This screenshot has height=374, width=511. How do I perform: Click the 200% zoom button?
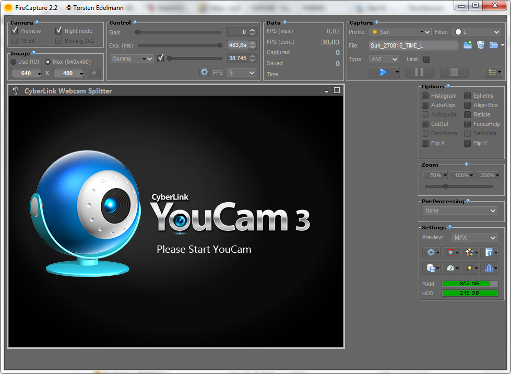[x=488, y=176]
